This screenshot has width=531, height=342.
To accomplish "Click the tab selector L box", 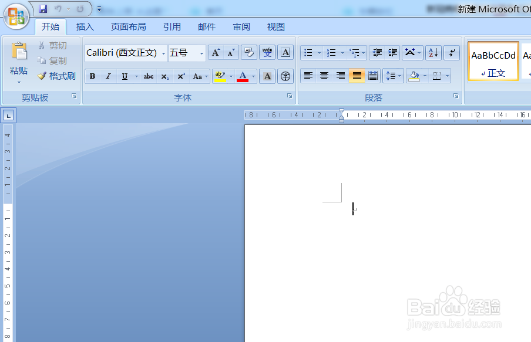I will click(8, 116).
